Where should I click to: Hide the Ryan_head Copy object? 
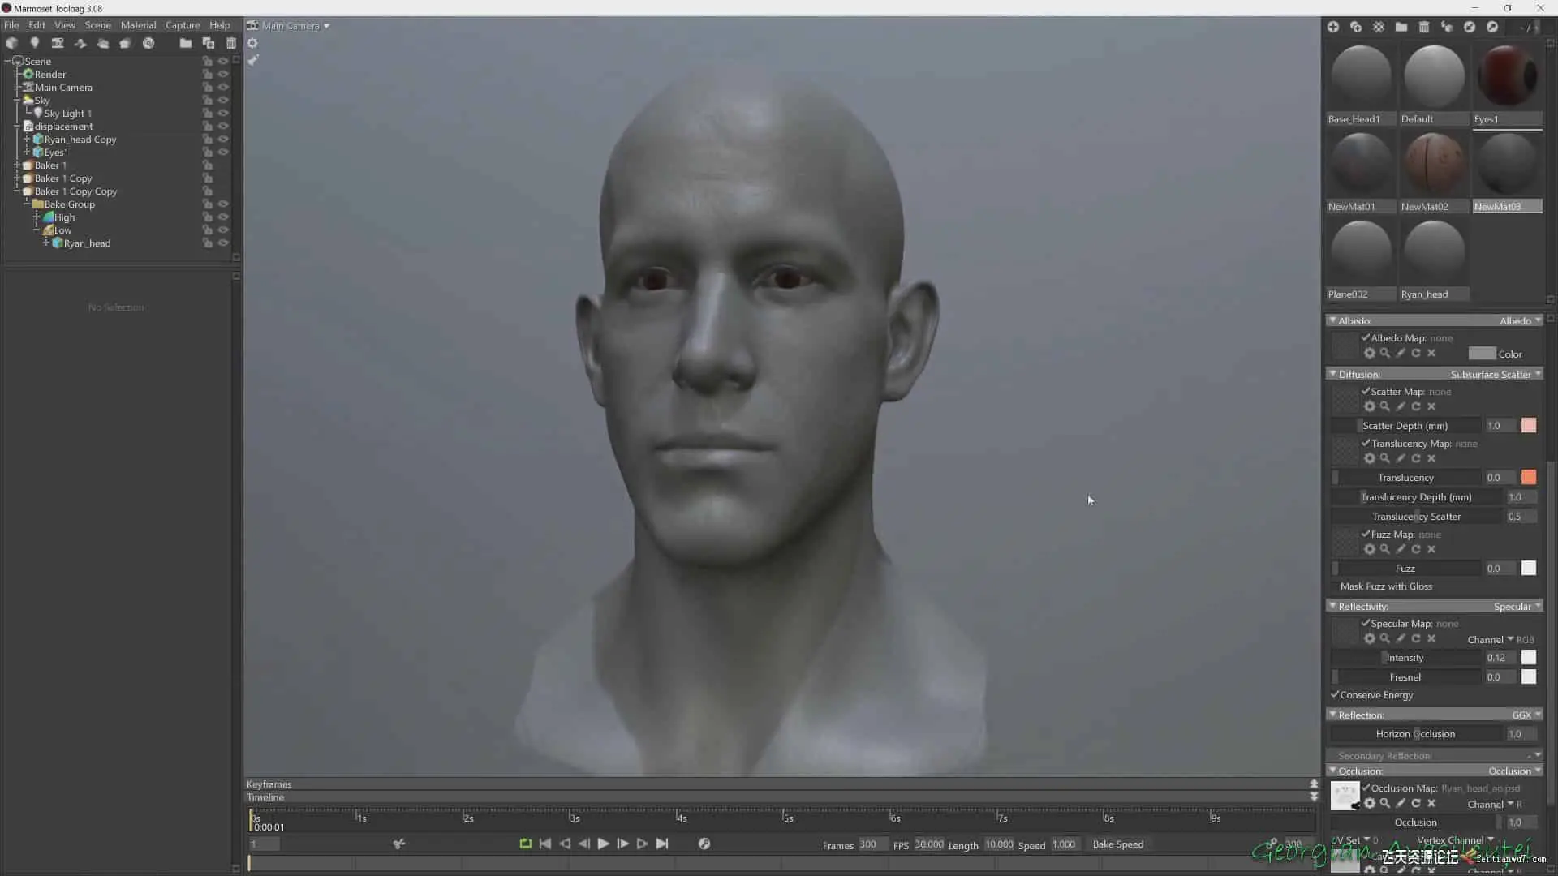[x=223, y=140]
